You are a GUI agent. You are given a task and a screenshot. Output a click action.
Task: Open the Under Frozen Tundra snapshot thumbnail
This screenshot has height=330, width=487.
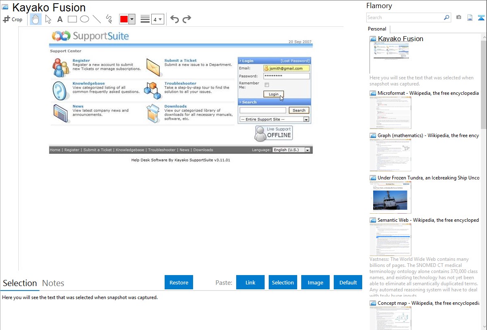(x=390, y=197)
